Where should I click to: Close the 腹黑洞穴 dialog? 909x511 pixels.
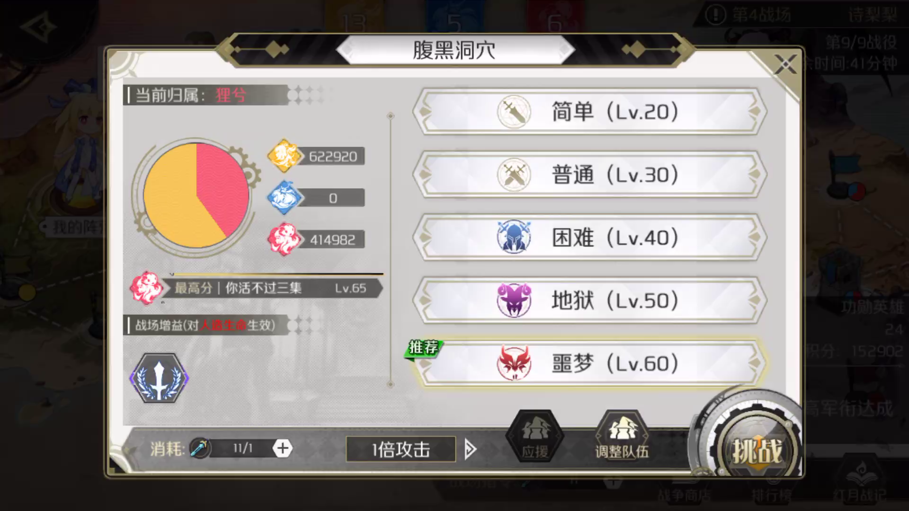point(785,64)
